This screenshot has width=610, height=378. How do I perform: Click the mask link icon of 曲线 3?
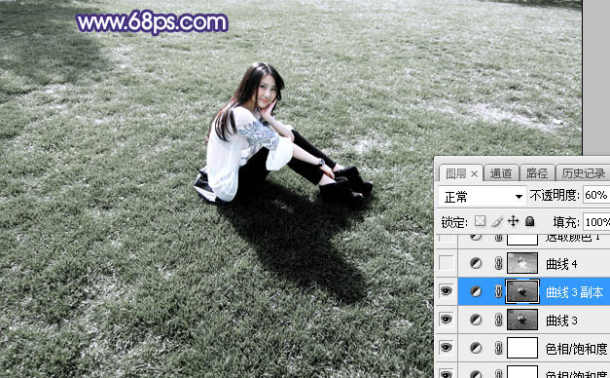pyautogui.click(x=498, y=320)
